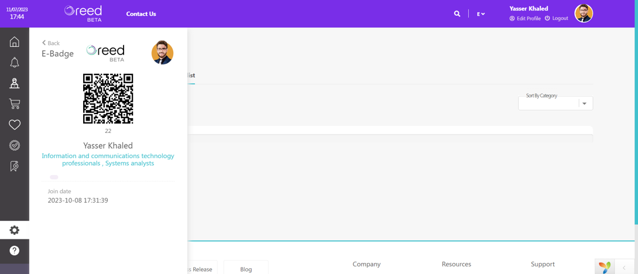Open the shopping cart sidebar icon
The width and height of the screenshot is (638, 274).
click(14, 104)
